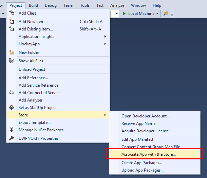Click the Find in Files toolbar icon

(x=166, y=14)
